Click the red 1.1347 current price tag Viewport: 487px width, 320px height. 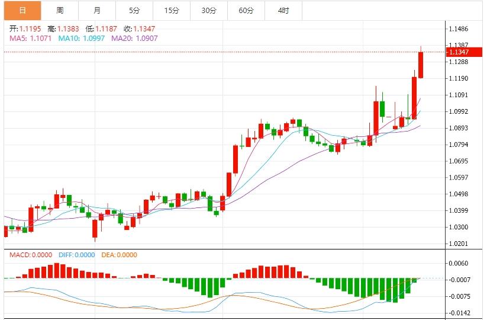459,52
